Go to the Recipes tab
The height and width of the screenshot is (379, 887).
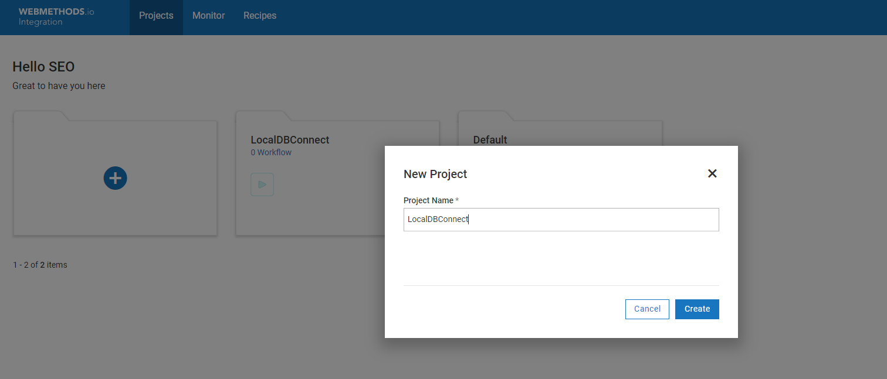260,16
